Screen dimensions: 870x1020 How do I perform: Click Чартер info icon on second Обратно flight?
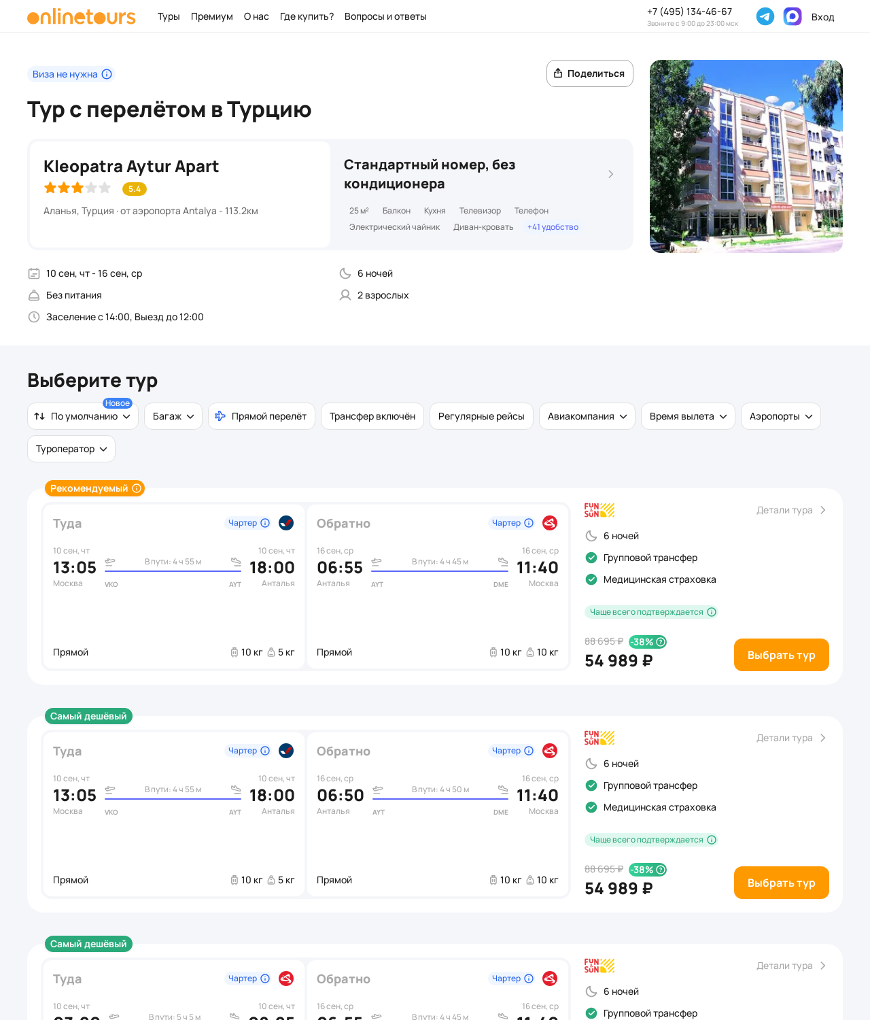tap(529, 751)
